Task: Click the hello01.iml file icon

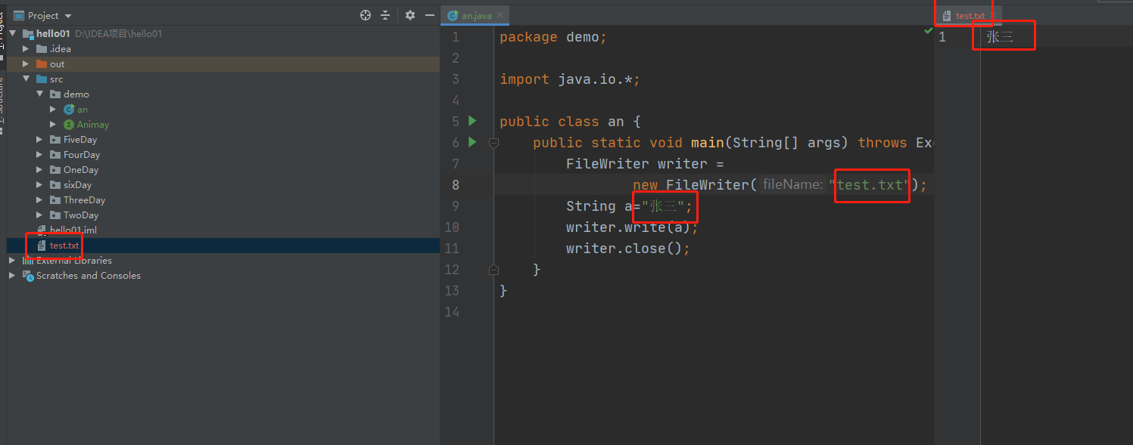Action: [x=42, y=230]
